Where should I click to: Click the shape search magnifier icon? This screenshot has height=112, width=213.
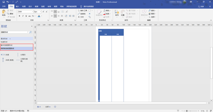coord(30,32)
